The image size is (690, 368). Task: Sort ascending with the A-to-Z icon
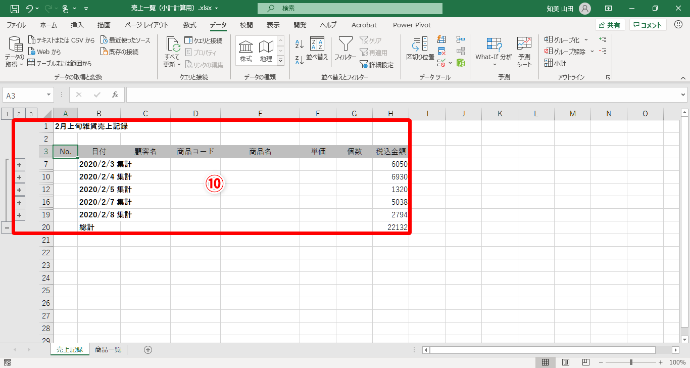299,44
